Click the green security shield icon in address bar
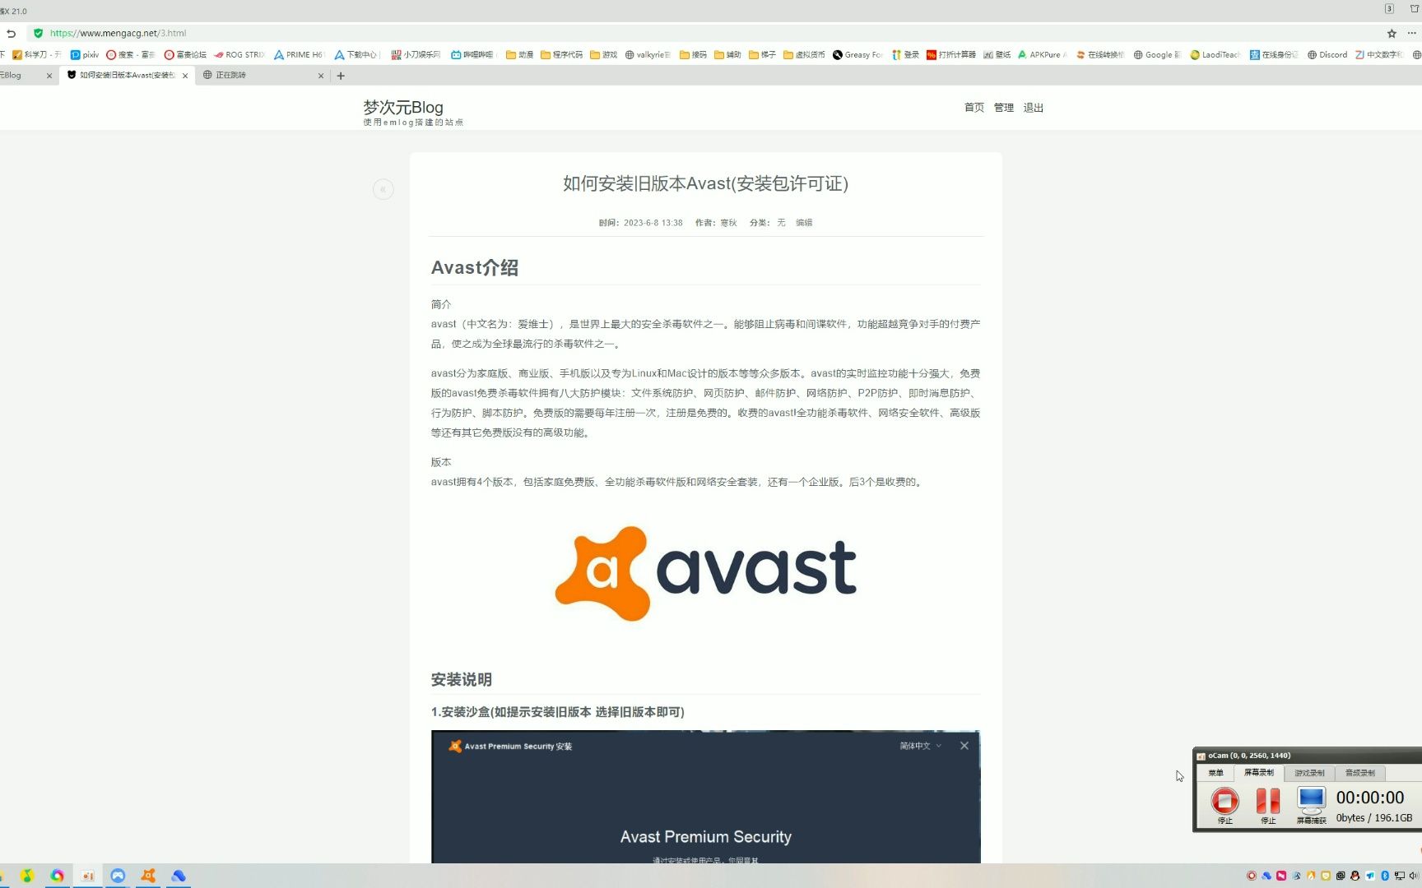This screenshot has width=1422, height=888. pyautogui.click(x=38, y=34)
